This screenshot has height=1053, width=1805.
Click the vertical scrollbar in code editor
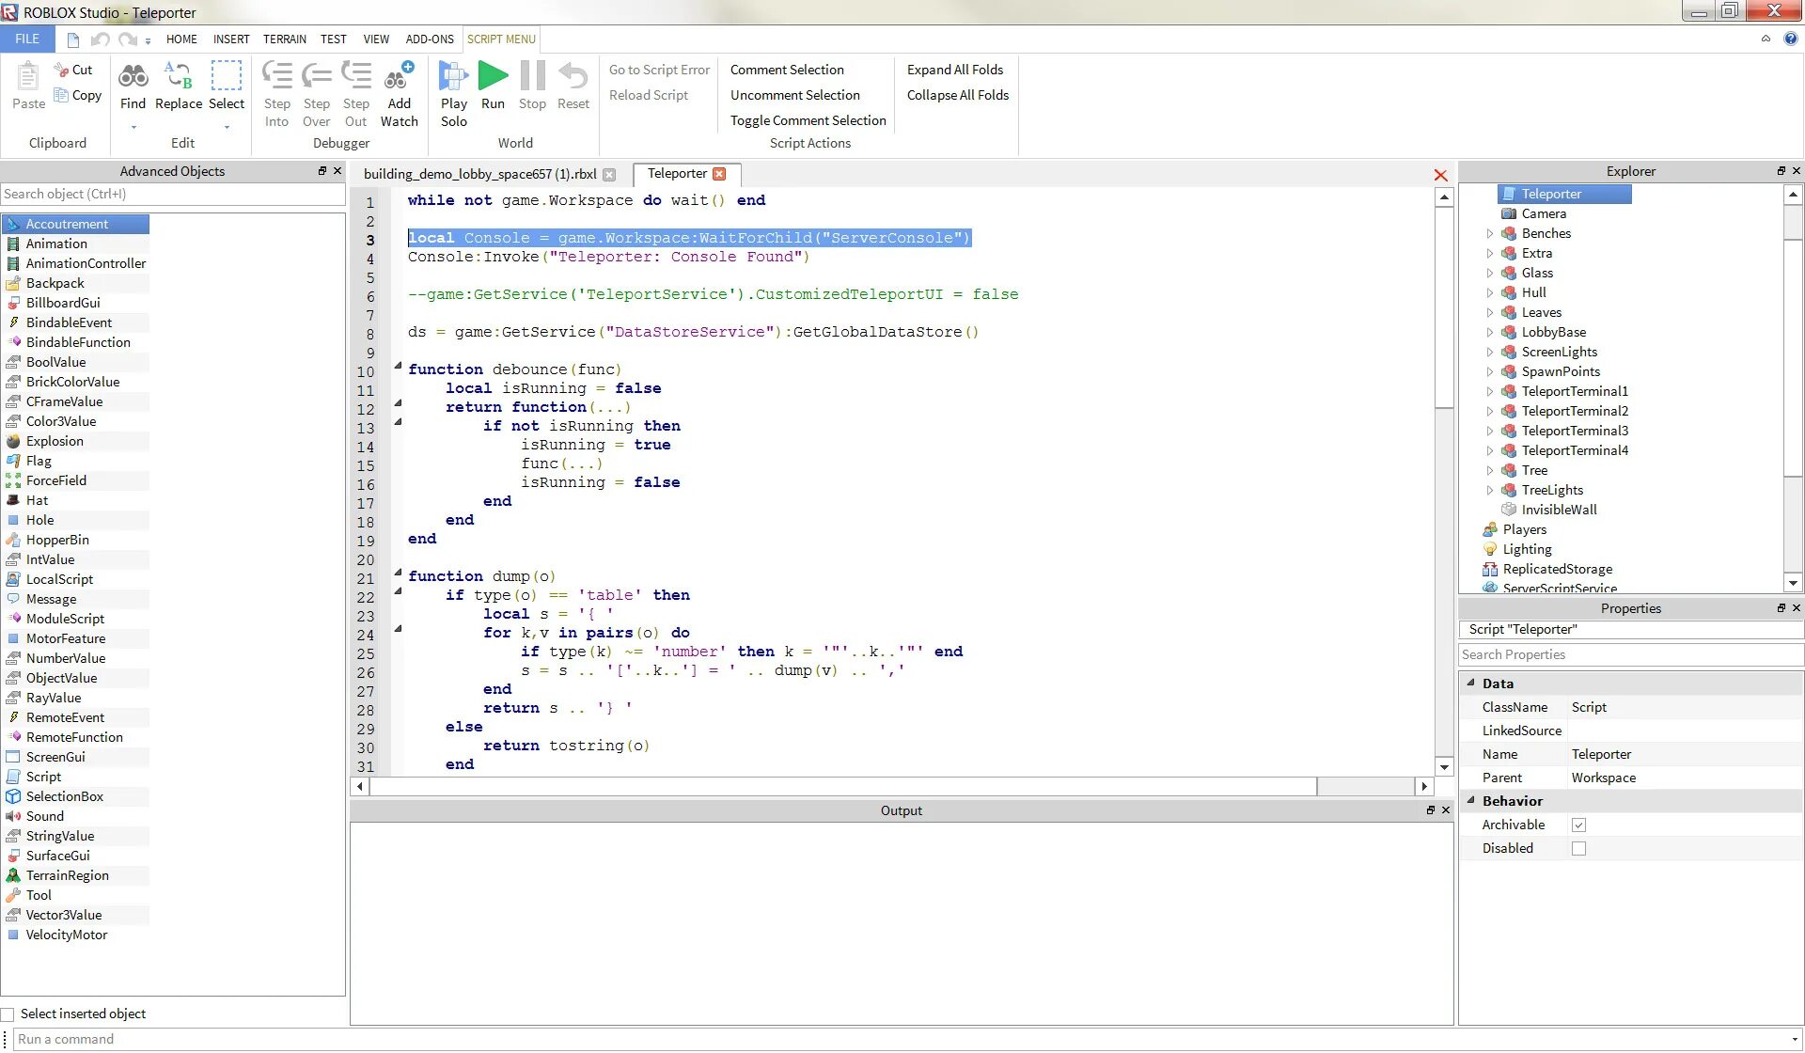point(1441,251)
